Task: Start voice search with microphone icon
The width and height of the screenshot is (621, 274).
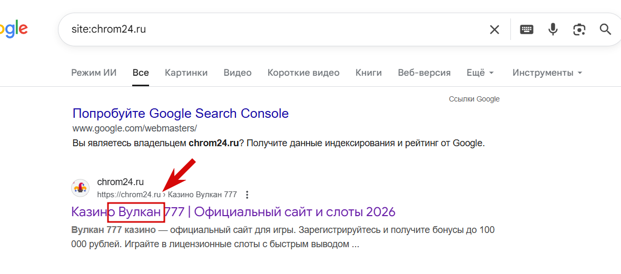Action: [553, 29]
